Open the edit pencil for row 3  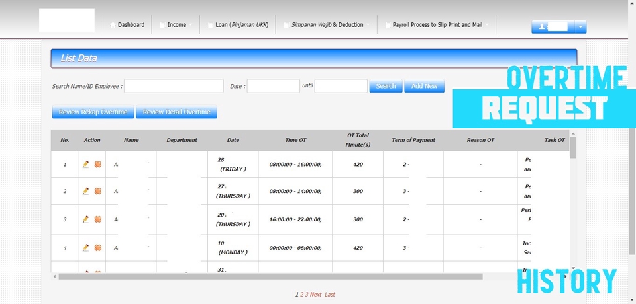point(85,219)
